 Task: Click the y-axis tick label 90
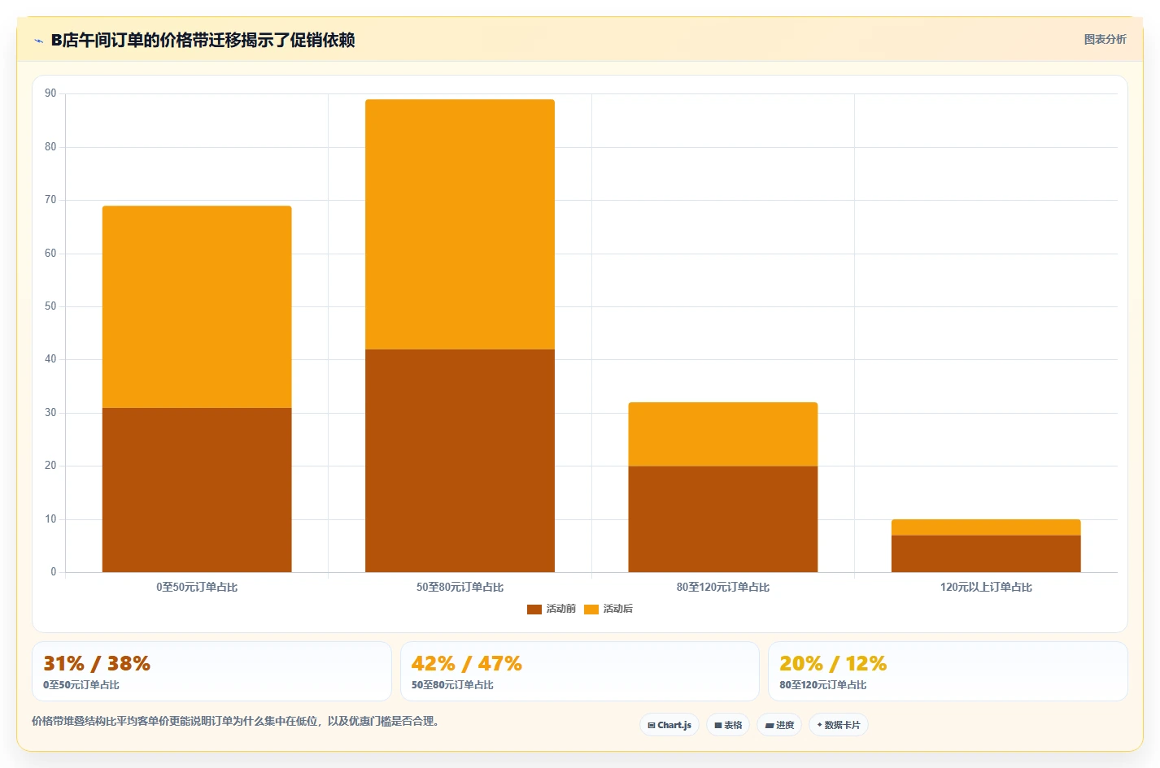[x=50, y=93]
